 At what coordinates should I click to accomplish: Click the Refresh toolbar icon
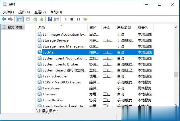click(x=35, y=19)
